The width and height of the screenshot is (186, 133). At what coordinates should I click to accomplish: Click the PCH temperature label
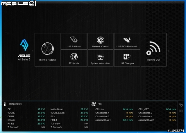click(53, 116)
